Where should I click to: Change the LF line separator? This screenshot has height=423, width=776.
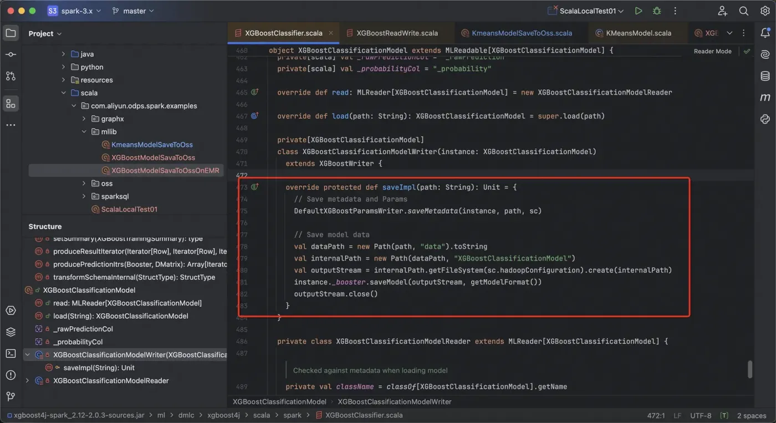pyautogui.click(x=677, y=415)
